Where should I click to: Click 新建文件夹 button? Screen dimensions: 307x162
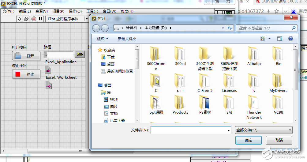(x=127, y=39)
